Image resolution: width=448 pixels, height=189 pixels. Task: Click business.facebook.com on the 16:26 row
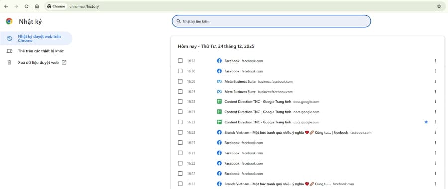coord(275,82)
